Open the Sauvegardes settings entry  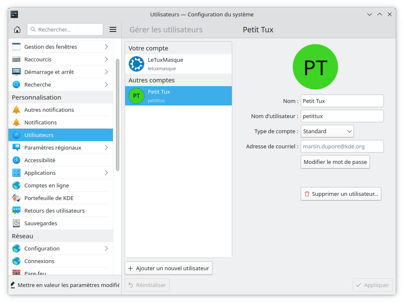[x=60, y=223]
